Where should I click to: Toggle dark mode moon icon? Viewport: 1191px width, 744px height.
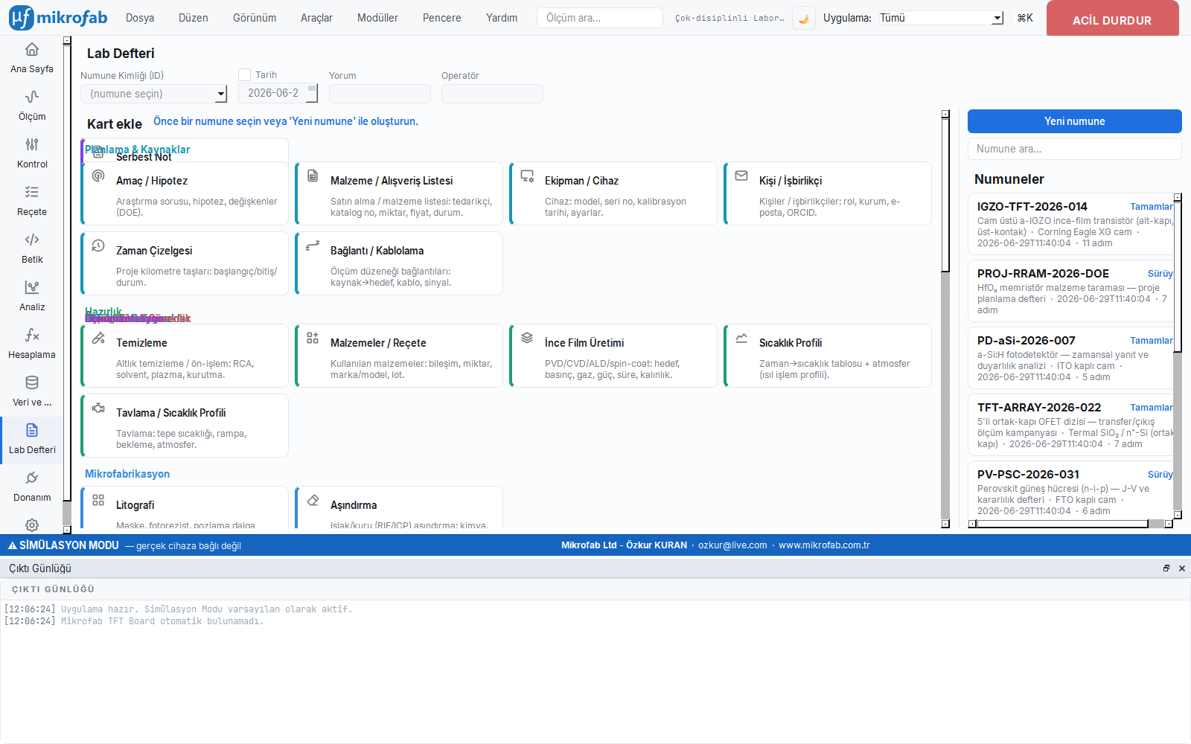[803, 18]
